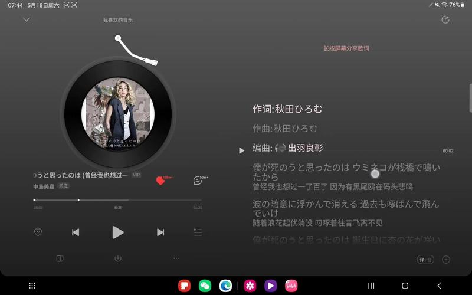Viewport: 472px width, 295px height.
Task: Open lyric options circled dots icon
Action: click(x=446, y=260)
